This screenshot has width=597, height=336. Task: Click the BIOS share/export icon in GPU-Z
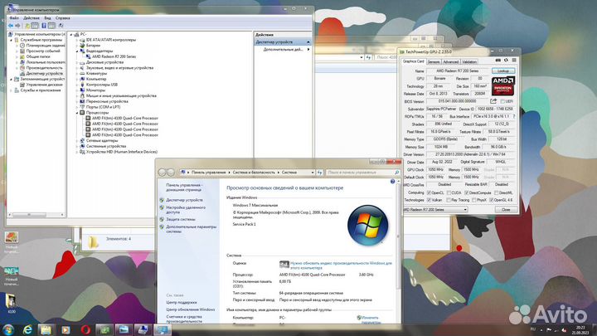(x=493, y=101)
